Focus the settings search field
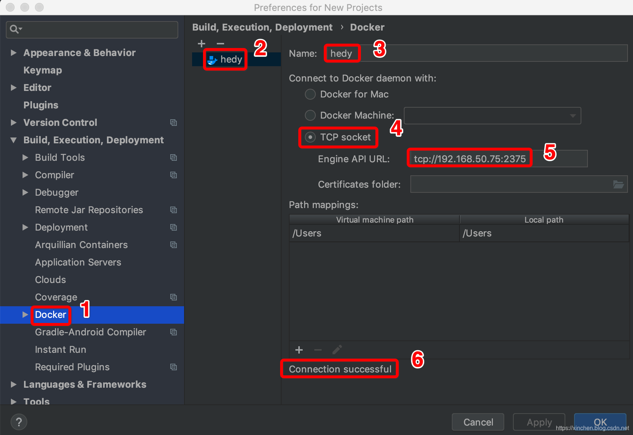Image resolution: width=633 pixels, height=435 pixels. pos(92,29)
